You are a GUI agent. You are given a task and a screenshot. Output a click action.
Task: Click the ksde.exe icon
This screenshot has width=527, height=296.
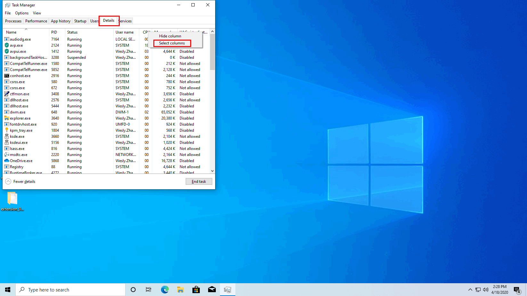click(x=7, y=136)
